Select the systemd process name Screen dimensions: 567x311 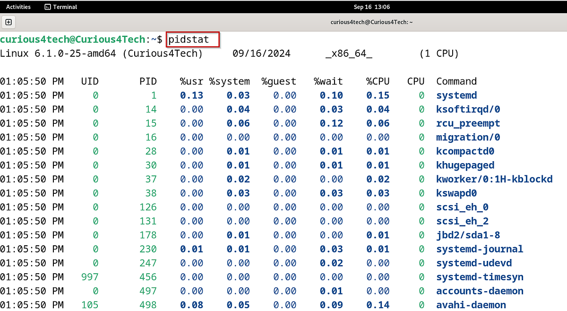pos(456,95)
